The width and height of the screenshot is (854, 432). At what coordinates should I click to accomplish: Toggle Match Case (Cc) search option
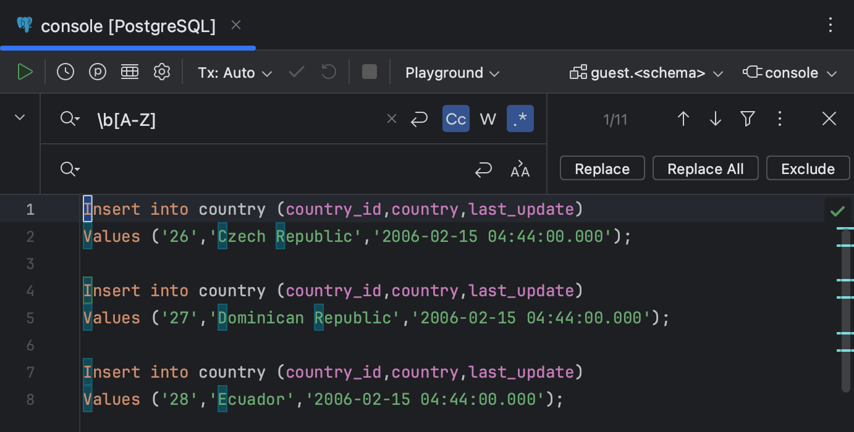(456, 119)
